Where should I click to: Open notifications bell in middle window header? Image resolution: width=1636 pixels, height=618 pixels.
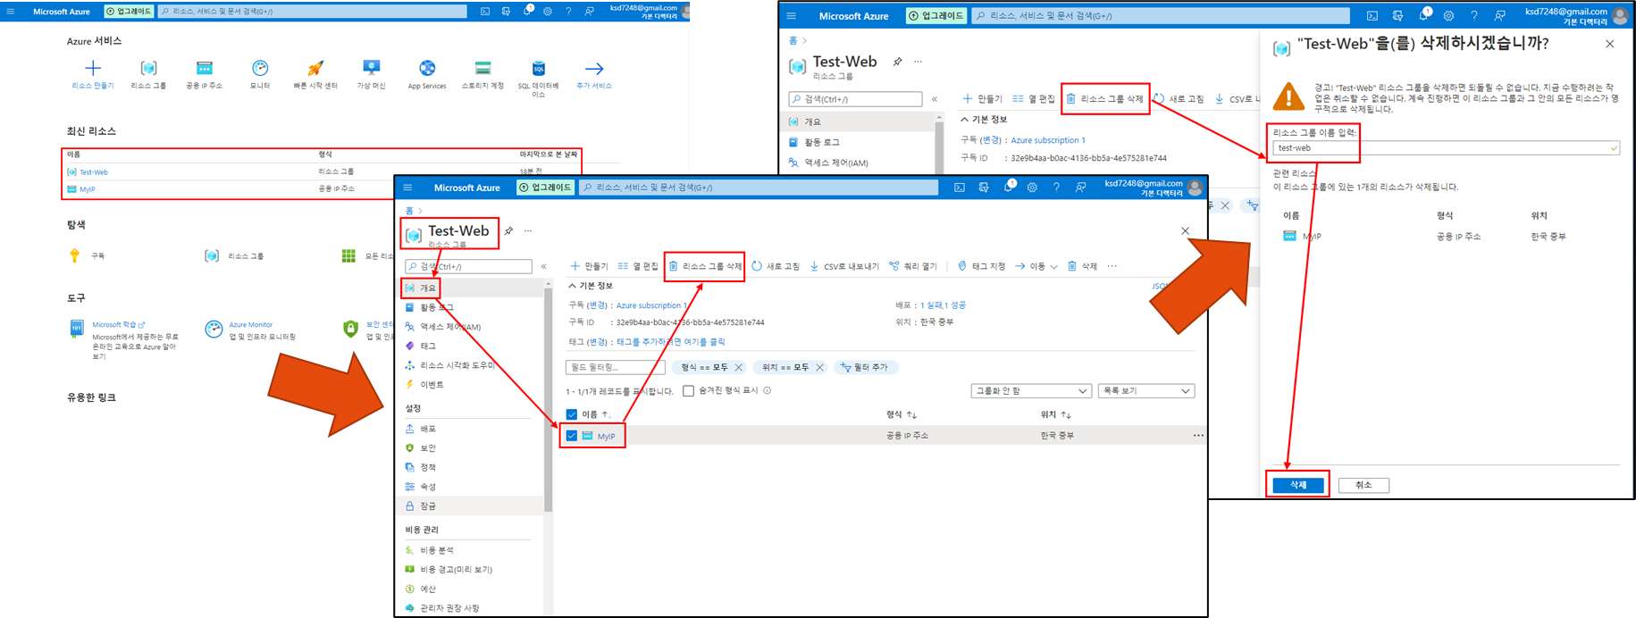[1008, 187]
